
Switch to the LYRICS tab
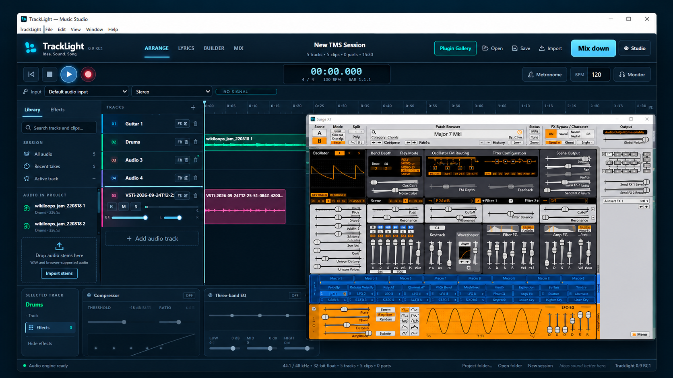[186, 48]
